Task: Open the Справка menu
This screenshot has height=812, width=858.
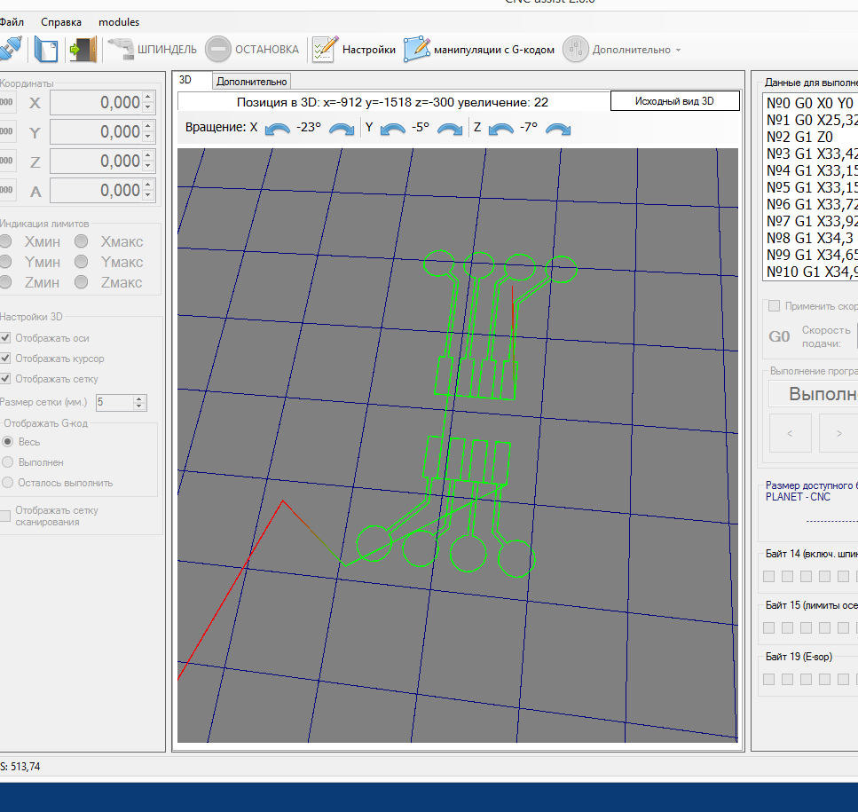Action: point(60,22)
